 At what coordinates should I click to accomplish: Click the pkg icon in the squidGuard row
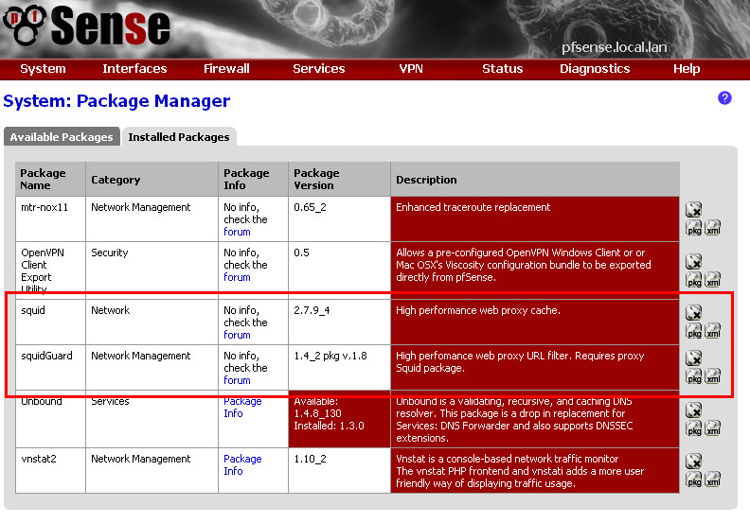tap(693, 376)
